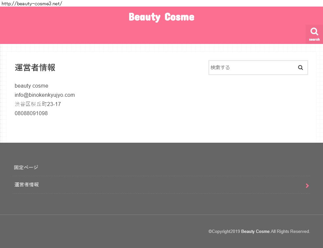Click the phone number 08088091098
323x248 pixels.
pos(31,114)
